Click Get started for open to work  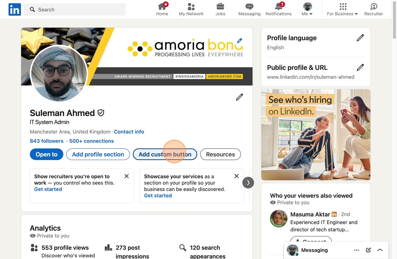tap(48, 189)
